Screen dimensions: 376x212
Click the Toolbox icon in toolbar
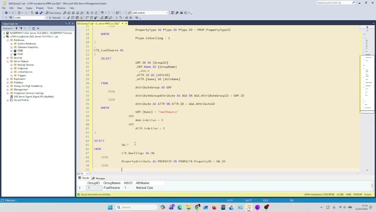181,13
